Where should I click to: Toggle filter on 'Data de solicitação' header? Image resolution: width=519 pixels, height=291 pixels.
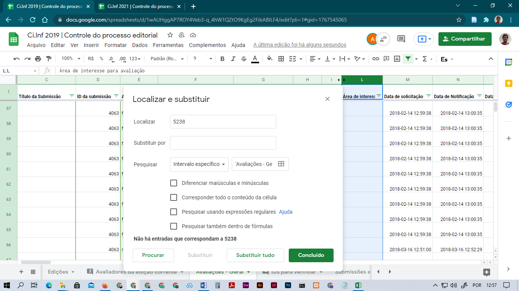tap(429, 96)
